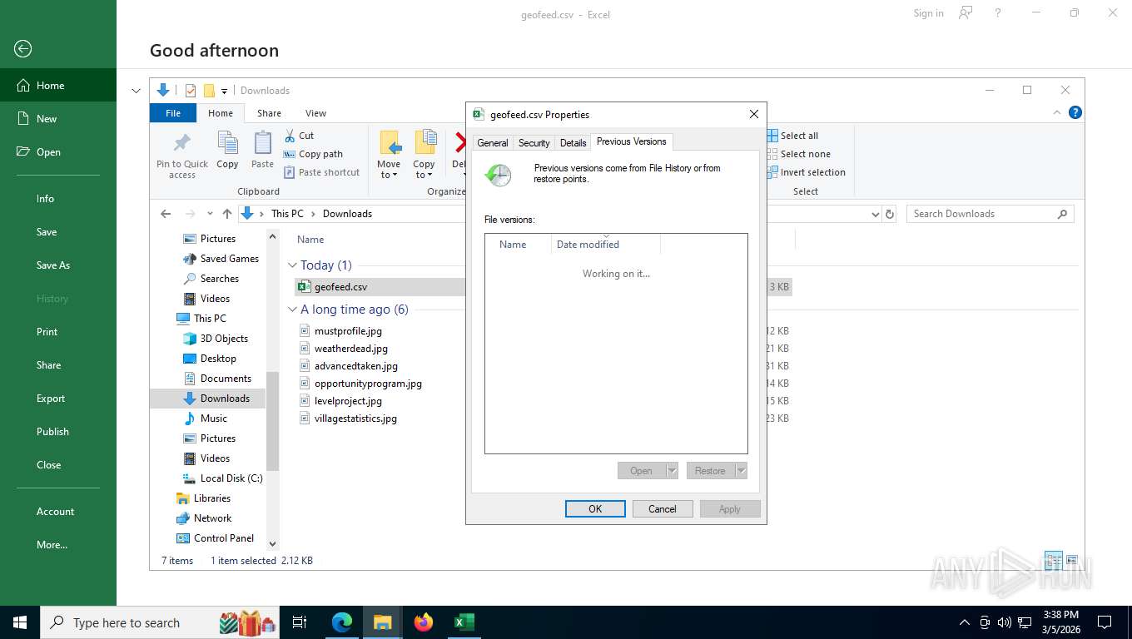The height and width of the screenshot is (639, 1132).
Task: Open 3D Objects in navigation pane
Action: pos(216,339)
